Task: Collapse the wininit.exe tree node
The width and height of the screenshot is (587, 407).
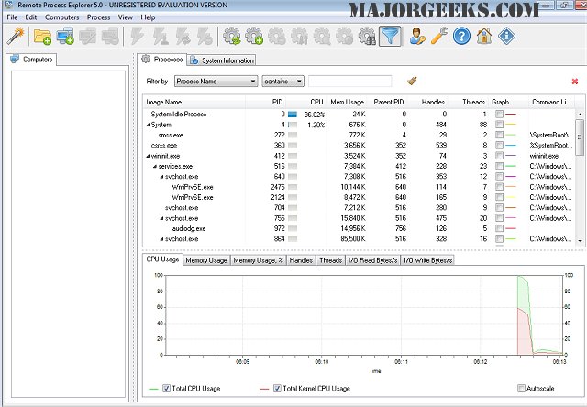Action: tap(148, 156)
